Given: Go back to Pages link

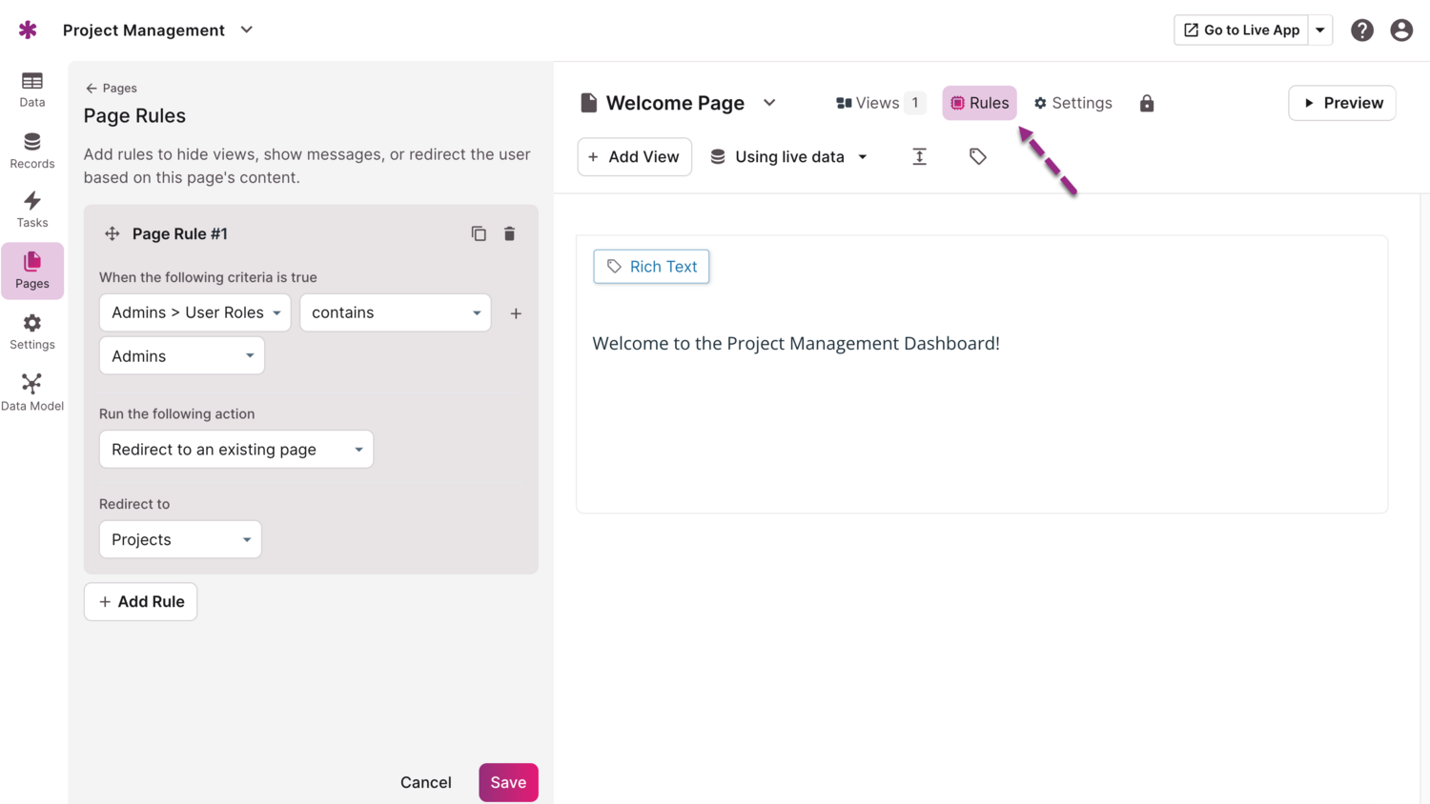Looking at the screenshot, I should click(112, 88).
